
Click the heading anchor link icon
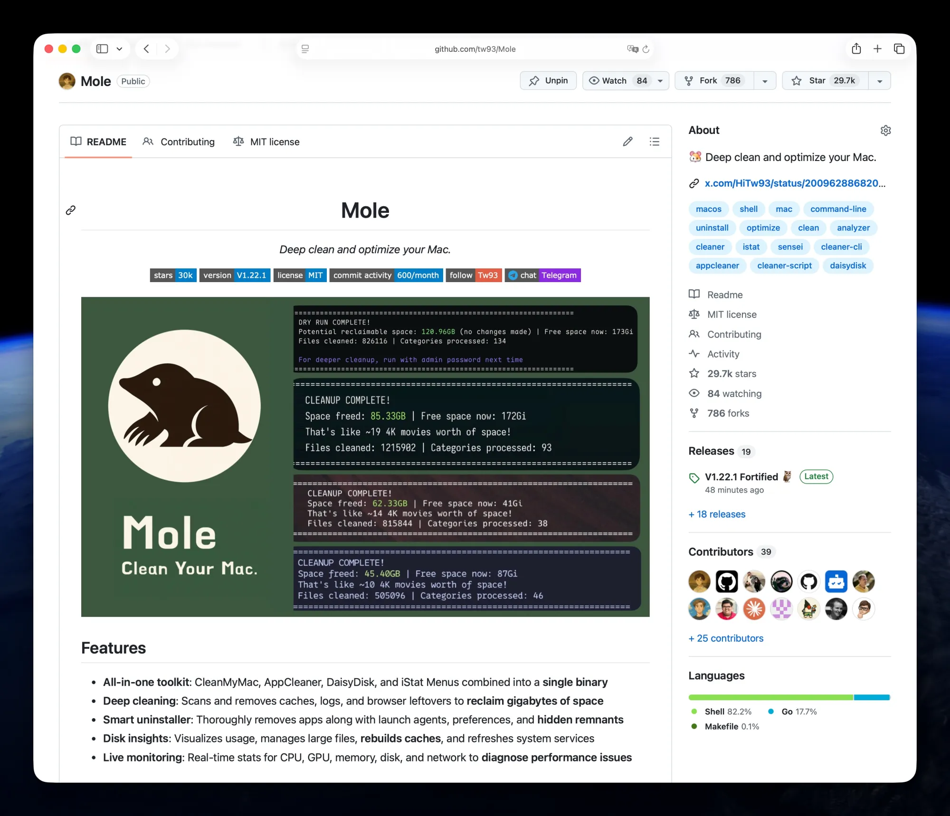(71, 210)
